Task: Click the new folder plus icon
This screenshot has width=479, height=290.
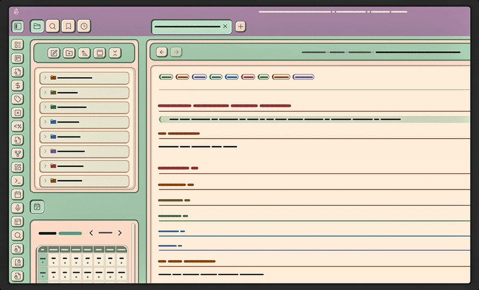Action: pos(69,53)
